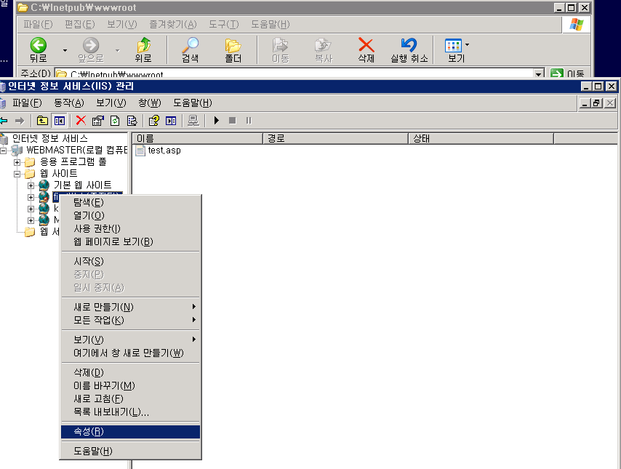621x469 pixels.
Task: Open Help with the yellow question mark icon
Action: click(x=153, y=121)
